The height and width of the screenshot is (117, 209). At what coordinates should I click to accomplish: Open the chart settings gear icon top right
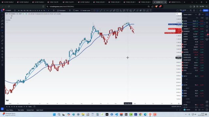pyautogui.click(x=194, y=10)
